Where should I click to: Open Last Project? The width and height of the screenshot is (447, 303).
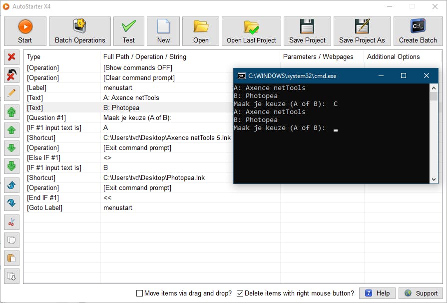coord(251,31)
